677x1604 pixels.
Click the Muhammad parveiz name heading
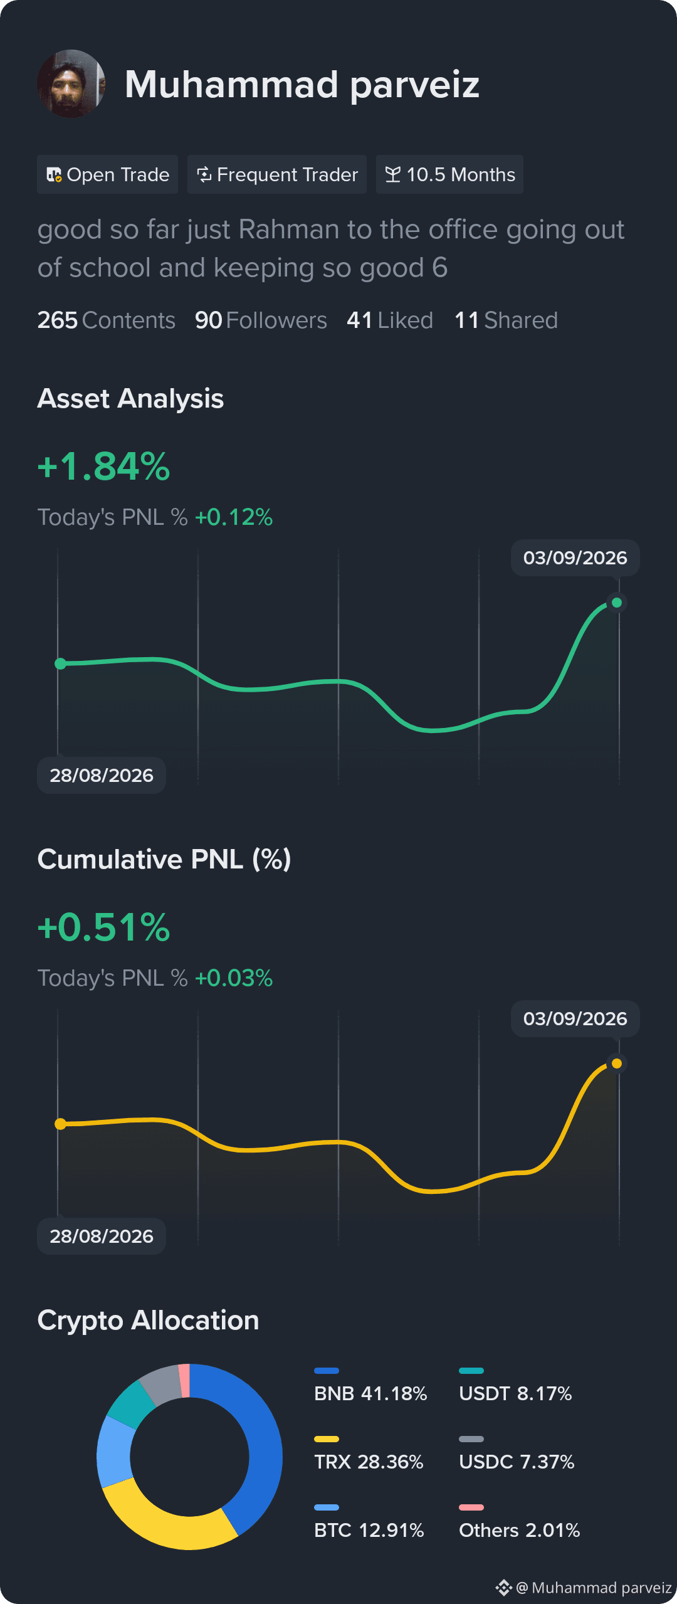tap(302, 84)
